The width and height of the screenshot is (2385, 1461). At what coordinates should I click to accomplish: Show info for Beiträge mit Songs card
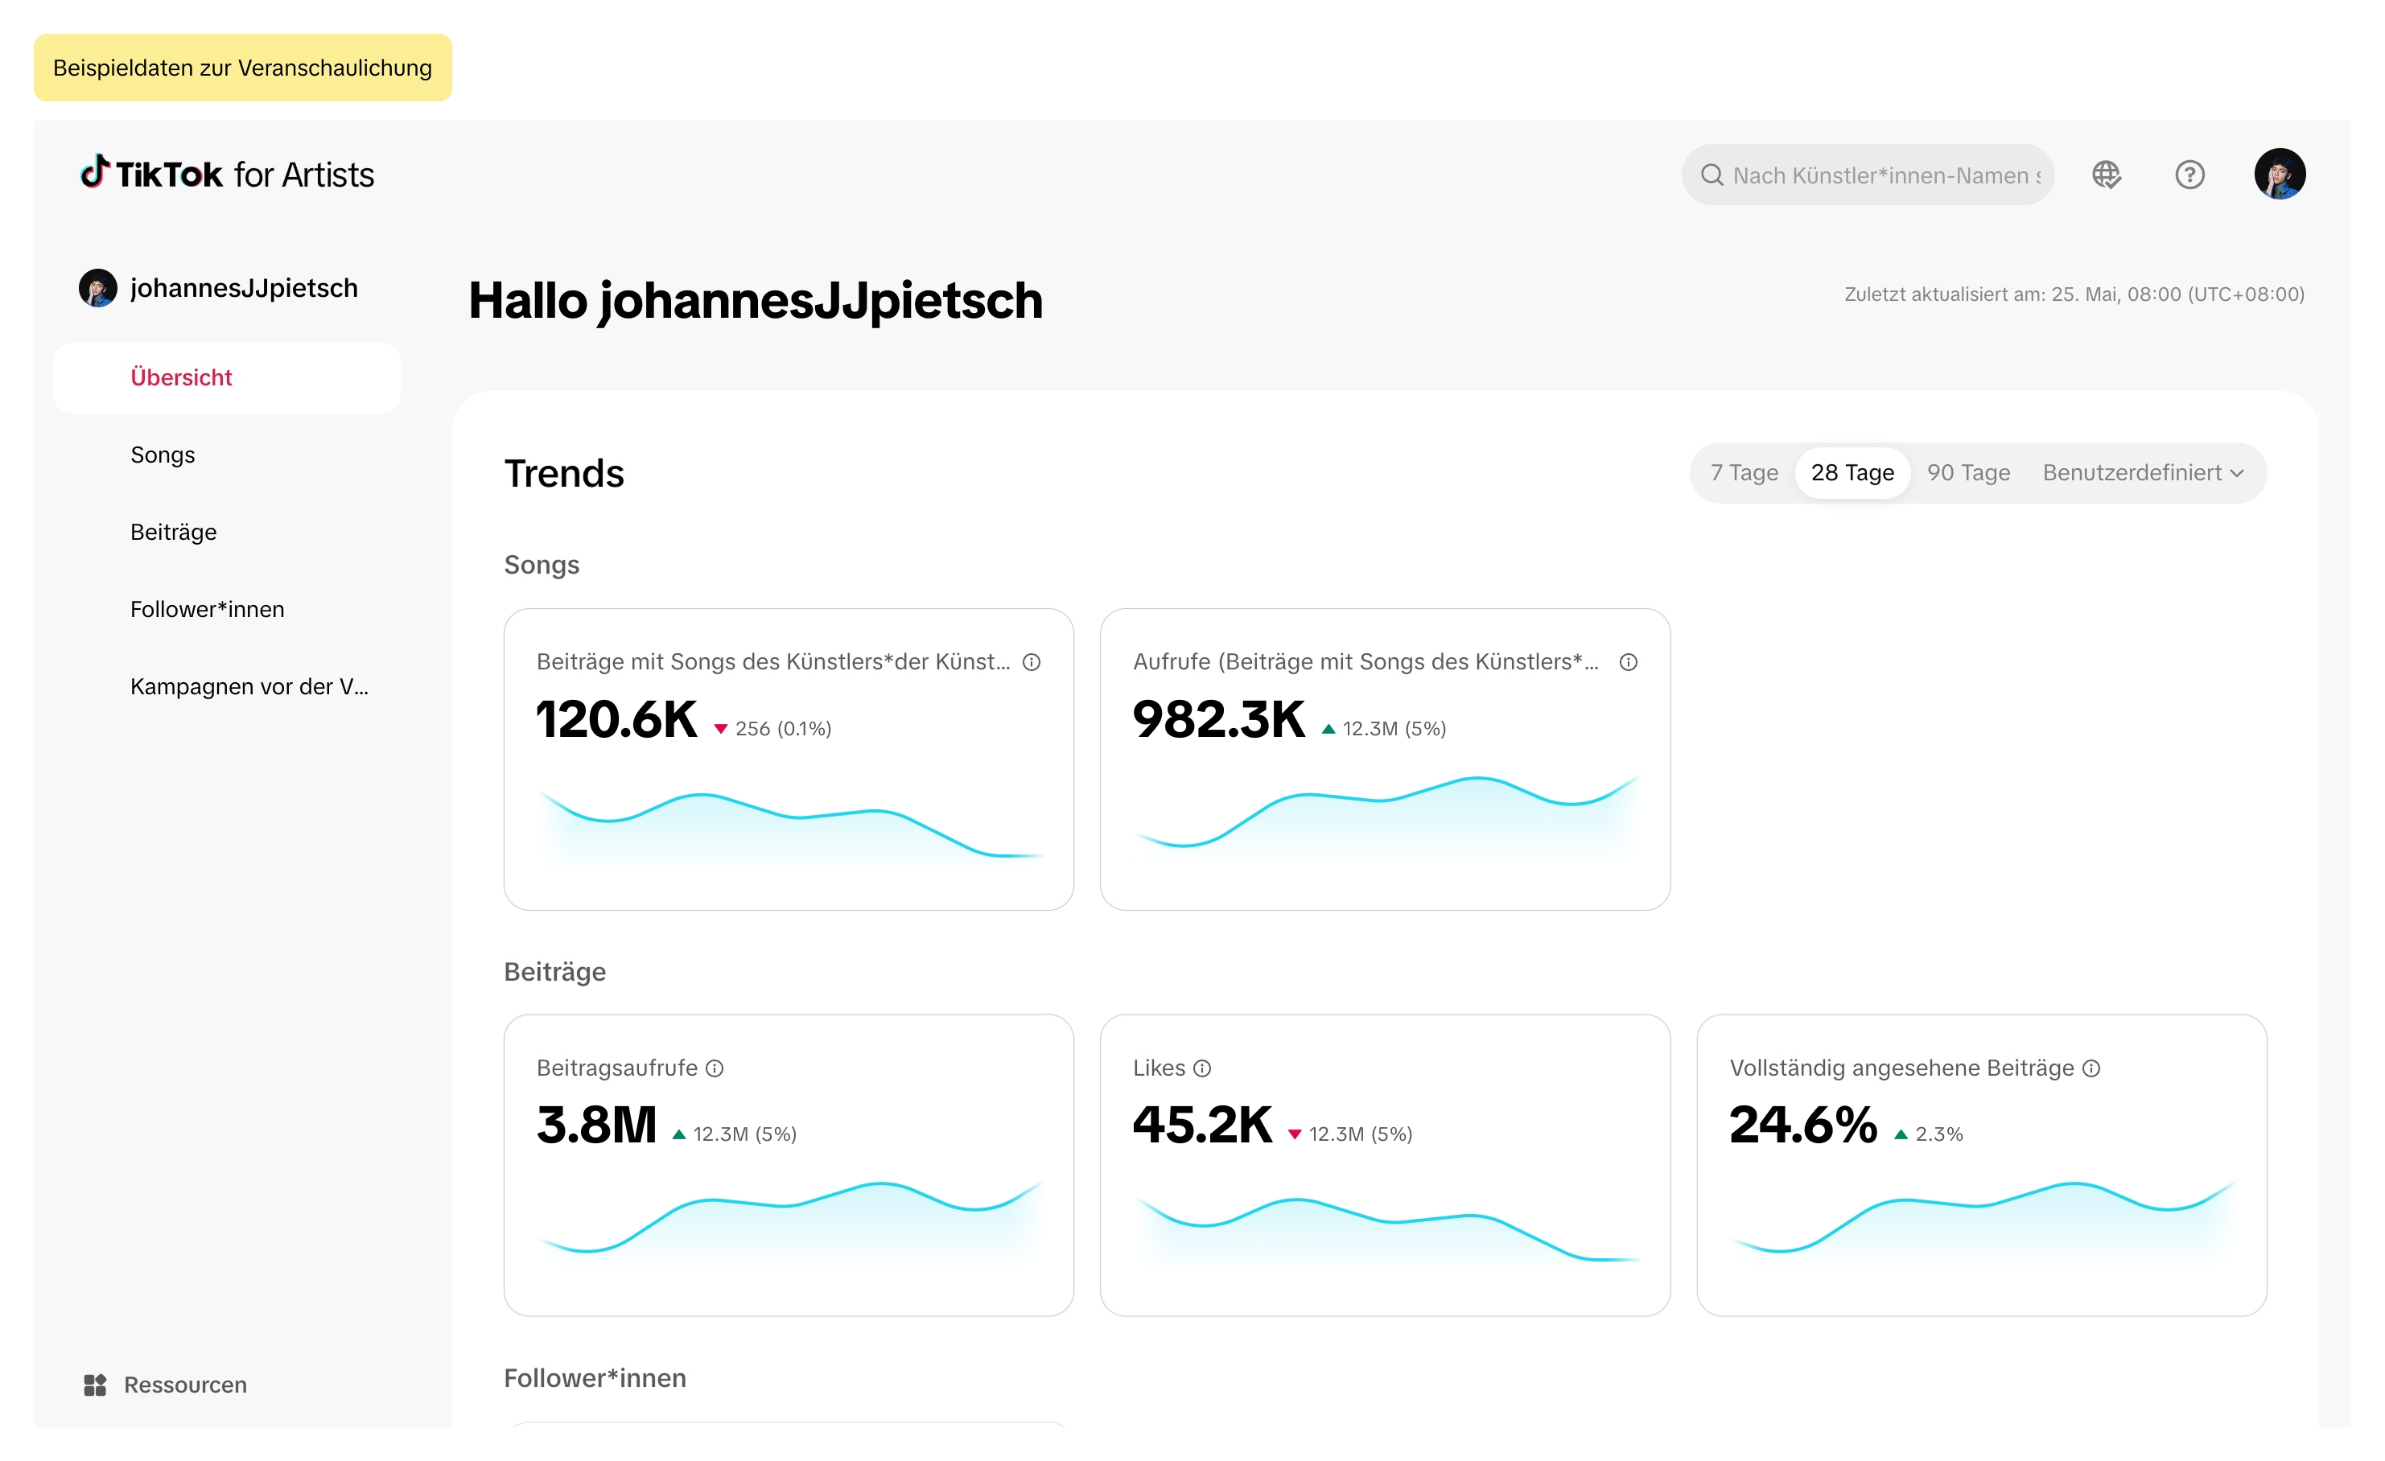(1032, 663)
